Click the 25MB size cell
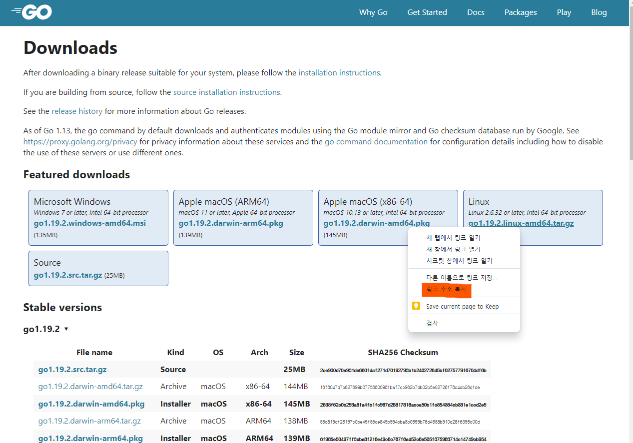Image resolution: width=633 pixels, height=443 pixels. click(x=294, y=370)
